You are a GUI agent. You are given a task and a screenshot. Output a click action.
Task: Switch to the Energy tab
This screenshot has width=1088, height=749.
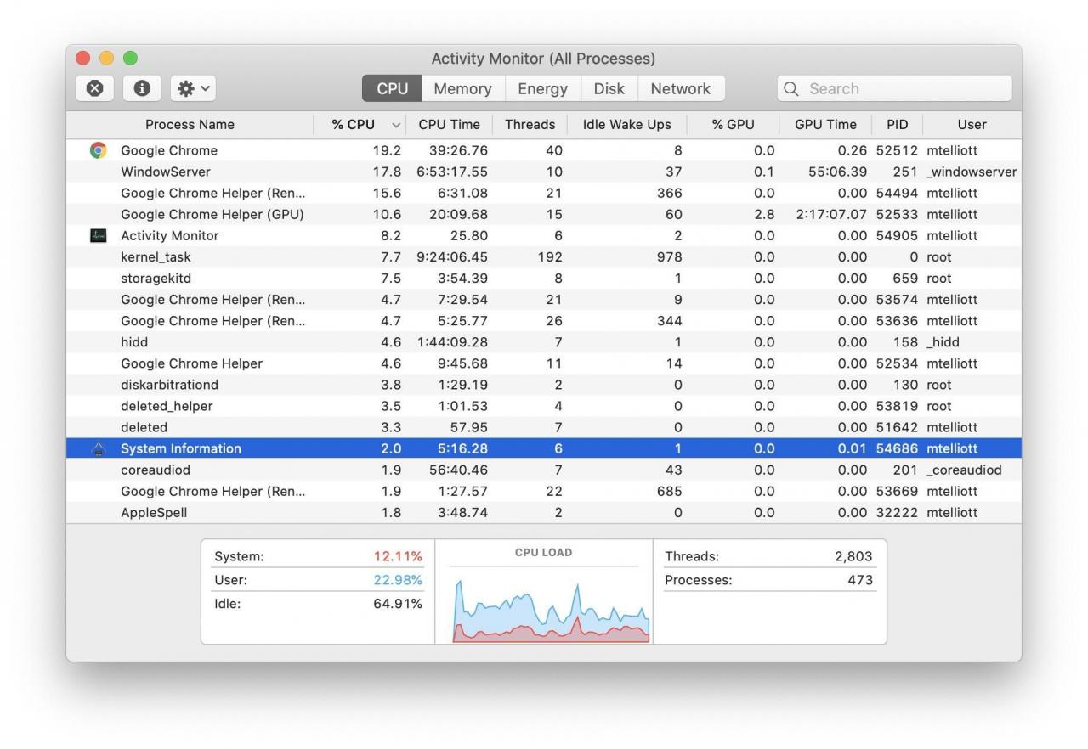pos(542,88)
